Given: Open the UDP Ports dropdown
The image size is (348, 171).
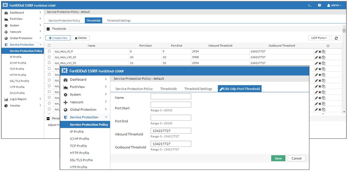Looking at the screenshot, I should (x=319, y=38).
